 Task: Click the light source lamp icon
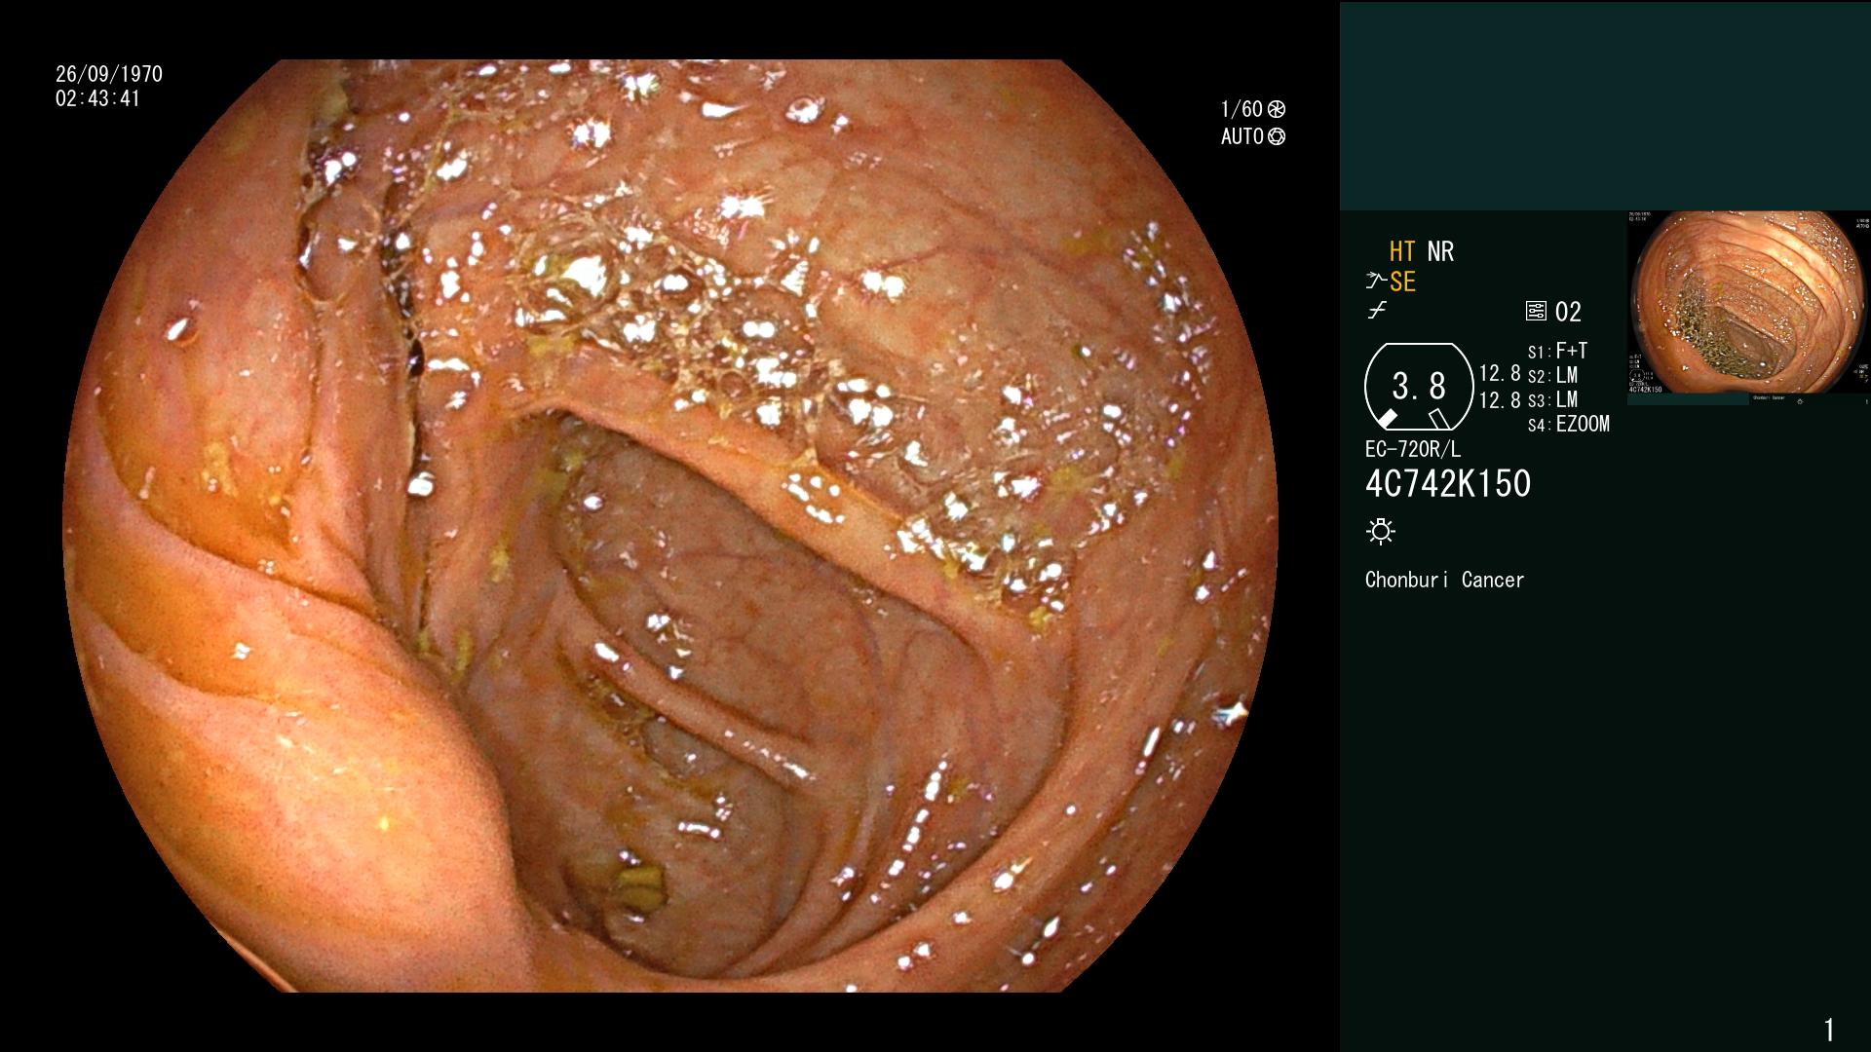[x=1381, y=531]
